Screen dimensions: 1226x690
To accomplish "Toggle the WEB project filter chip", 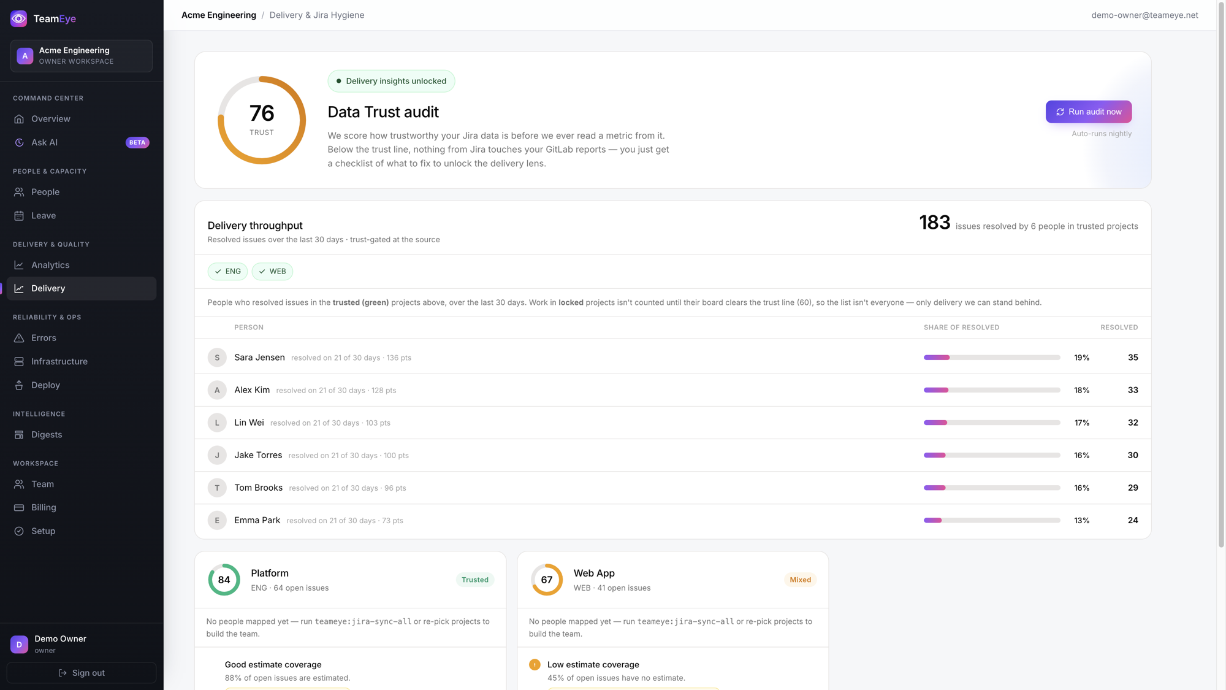I will 272,271.
